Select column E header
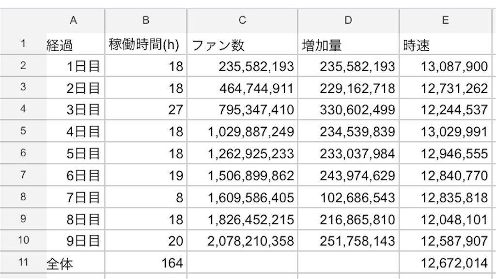 pyautogui.click(x=446, y=21)
